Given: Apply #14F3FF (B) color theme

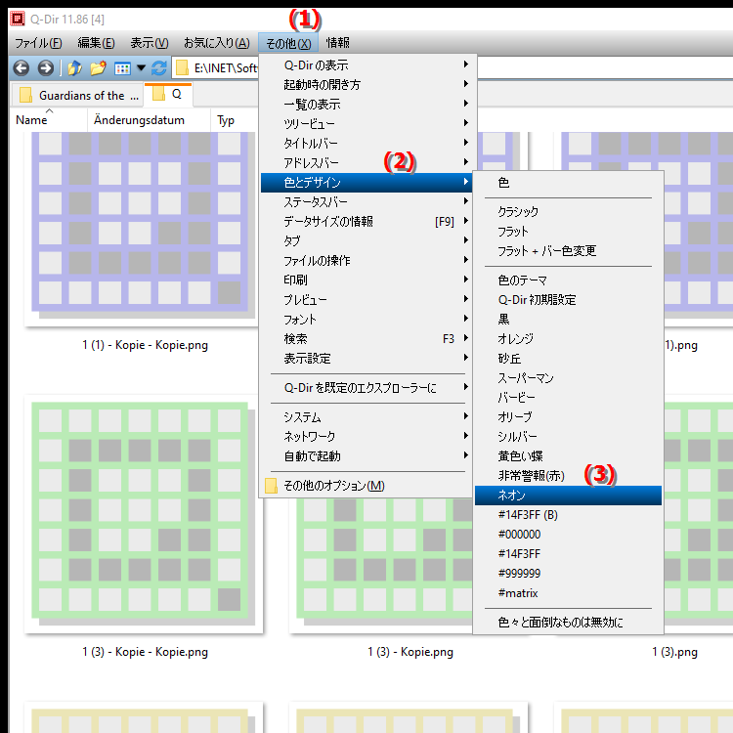Looking at the screenshot, I should tap(568, 515).
